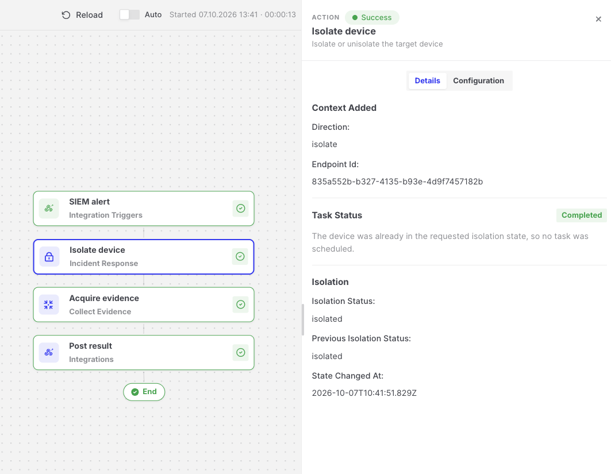Select the Isolate device node title

tap(97, 250)
